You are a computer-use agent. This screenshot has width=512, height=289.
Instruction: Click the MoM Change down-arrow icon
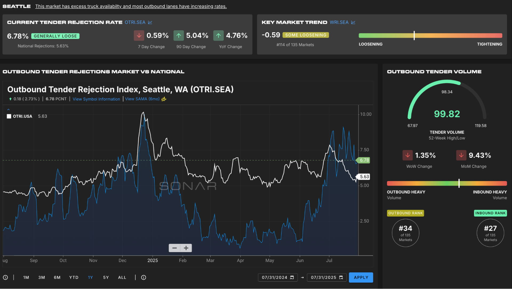461,155
